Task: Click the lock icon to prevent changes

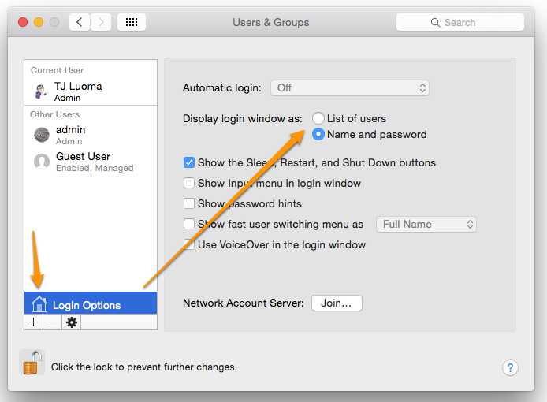Action: click(x=32, y=363)
